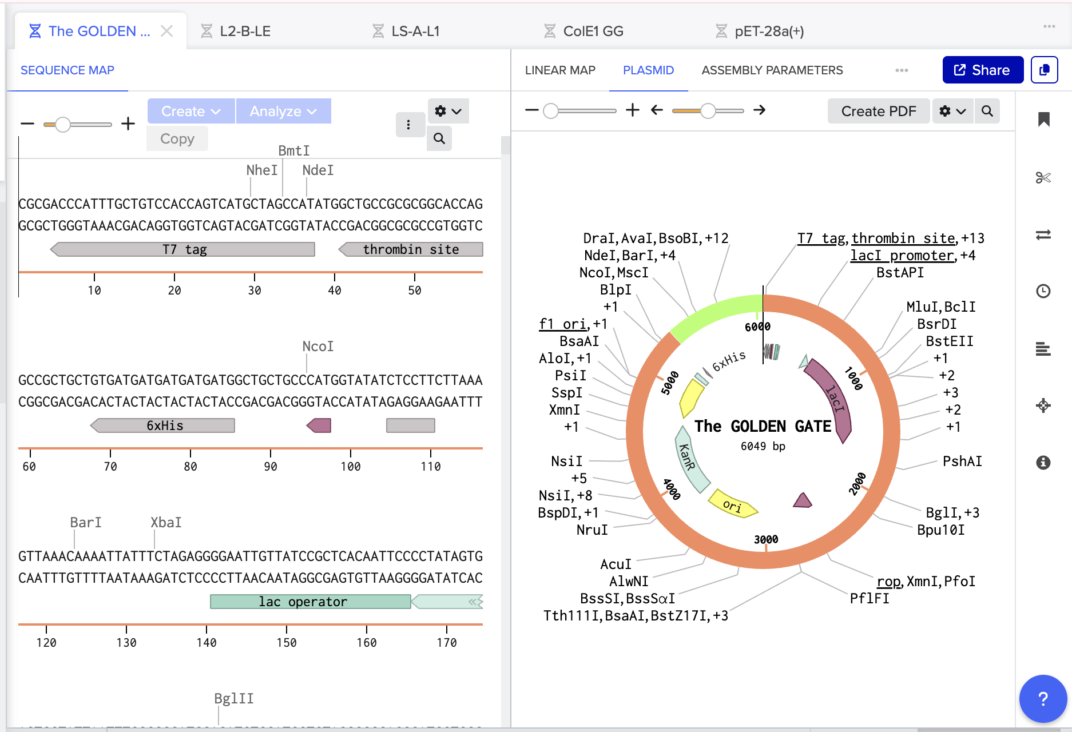The width and height of the screenshot is (1072, 732).
Task: Open the bookmark icon in right sidebar
Action: (x=1043, y=120)
